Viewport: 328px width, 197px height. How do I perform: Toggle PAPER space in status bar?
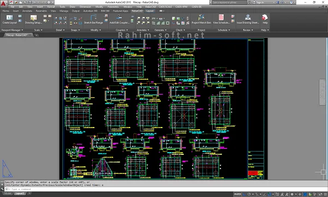[238, 194]
